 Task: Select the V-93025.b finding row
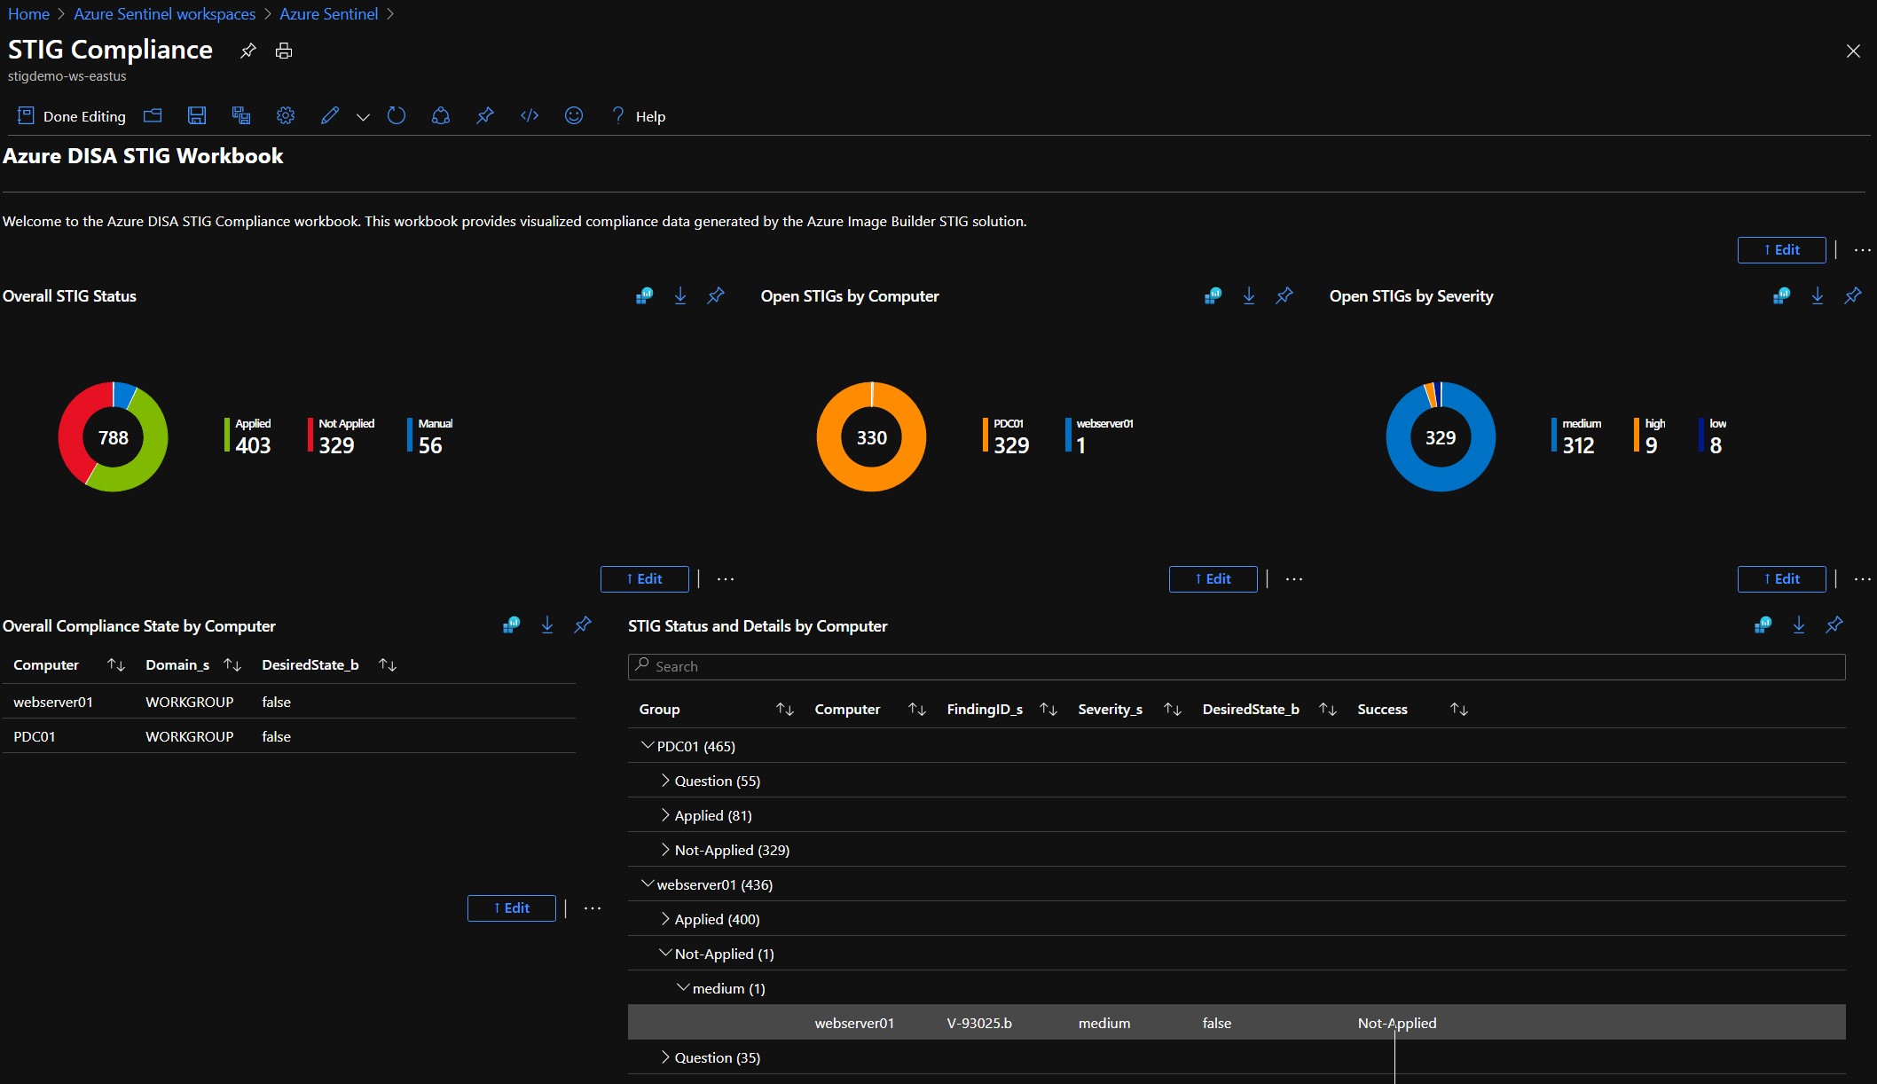[1237, 1022]
